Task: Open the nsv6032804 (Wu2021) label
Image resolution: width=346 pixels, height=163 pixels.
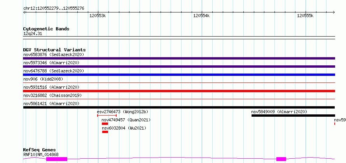Action: [124, 128]
